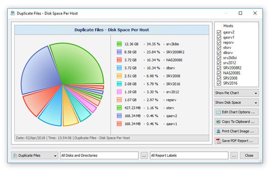Toggle the NAS2008S host checkbox
Image resolution: width=271 pixels, height=172 pixels.
[219, 73]
